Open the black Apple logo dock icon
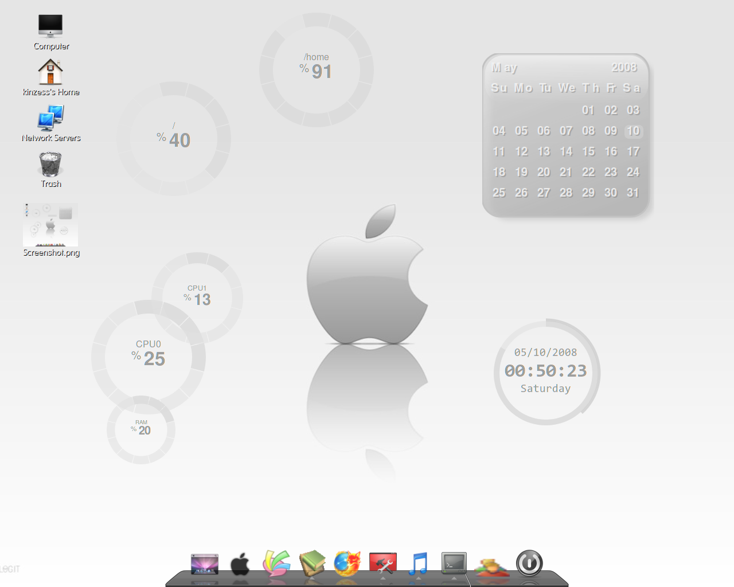Viewport: 734px width, 587px height. pos(240,564)
